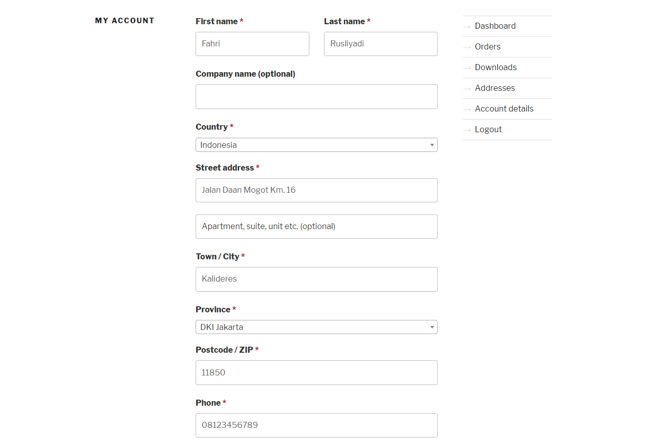
Task: Click the Country dropdown arrow
Action: 432,145
